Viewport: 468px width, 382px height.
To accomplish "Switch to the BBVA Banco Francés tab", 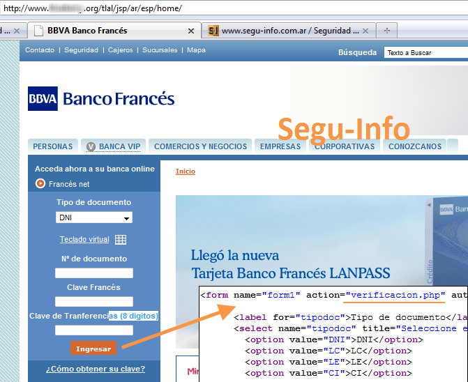I will point(114,31).
